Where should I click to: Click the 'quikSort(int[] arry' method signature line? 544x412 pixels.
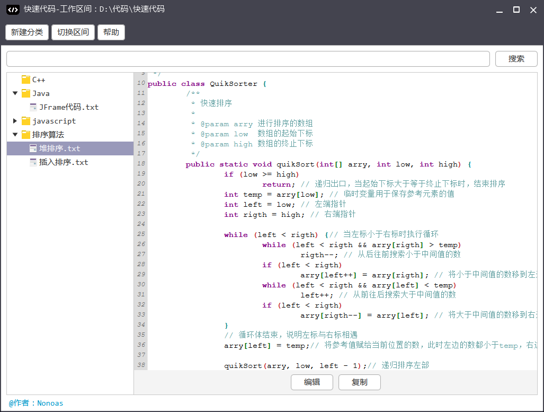point(328,164)
